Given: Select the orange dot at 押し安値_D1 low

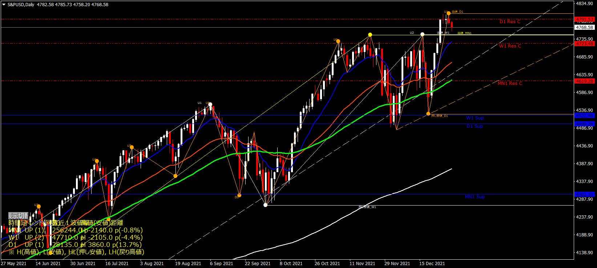Looking at the screenshot, I should [428, 114].
